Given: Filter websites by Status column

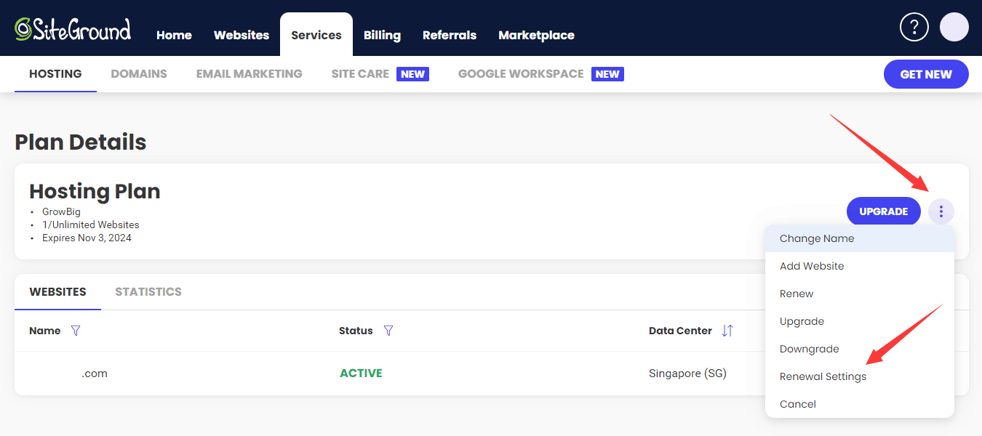Looking at the screenshot, I should click(388, 331).
